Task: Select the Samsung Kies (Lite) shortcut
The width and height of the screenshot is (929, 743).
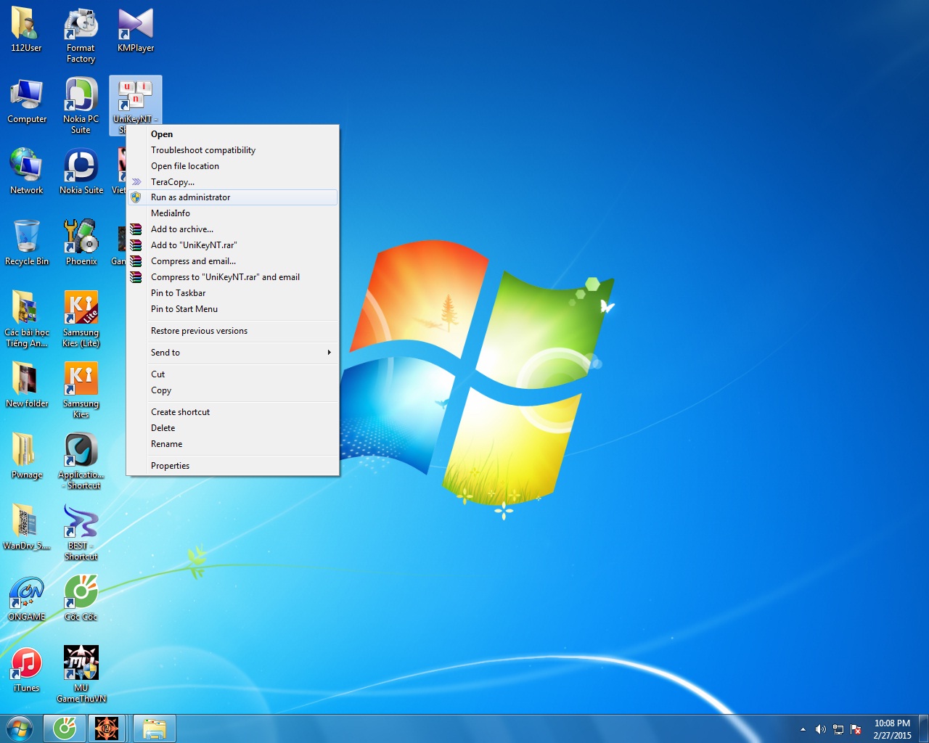Action: [x=81, y=319]
